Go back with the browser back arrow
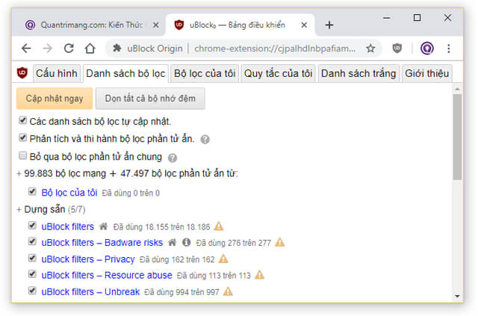Screen dimensions: 478x316 tap(26, 49)
